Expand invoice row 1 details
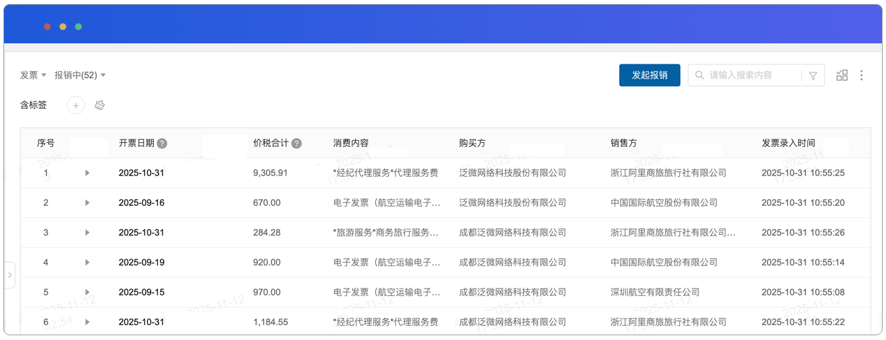886x340 pixels. [87, 173]
